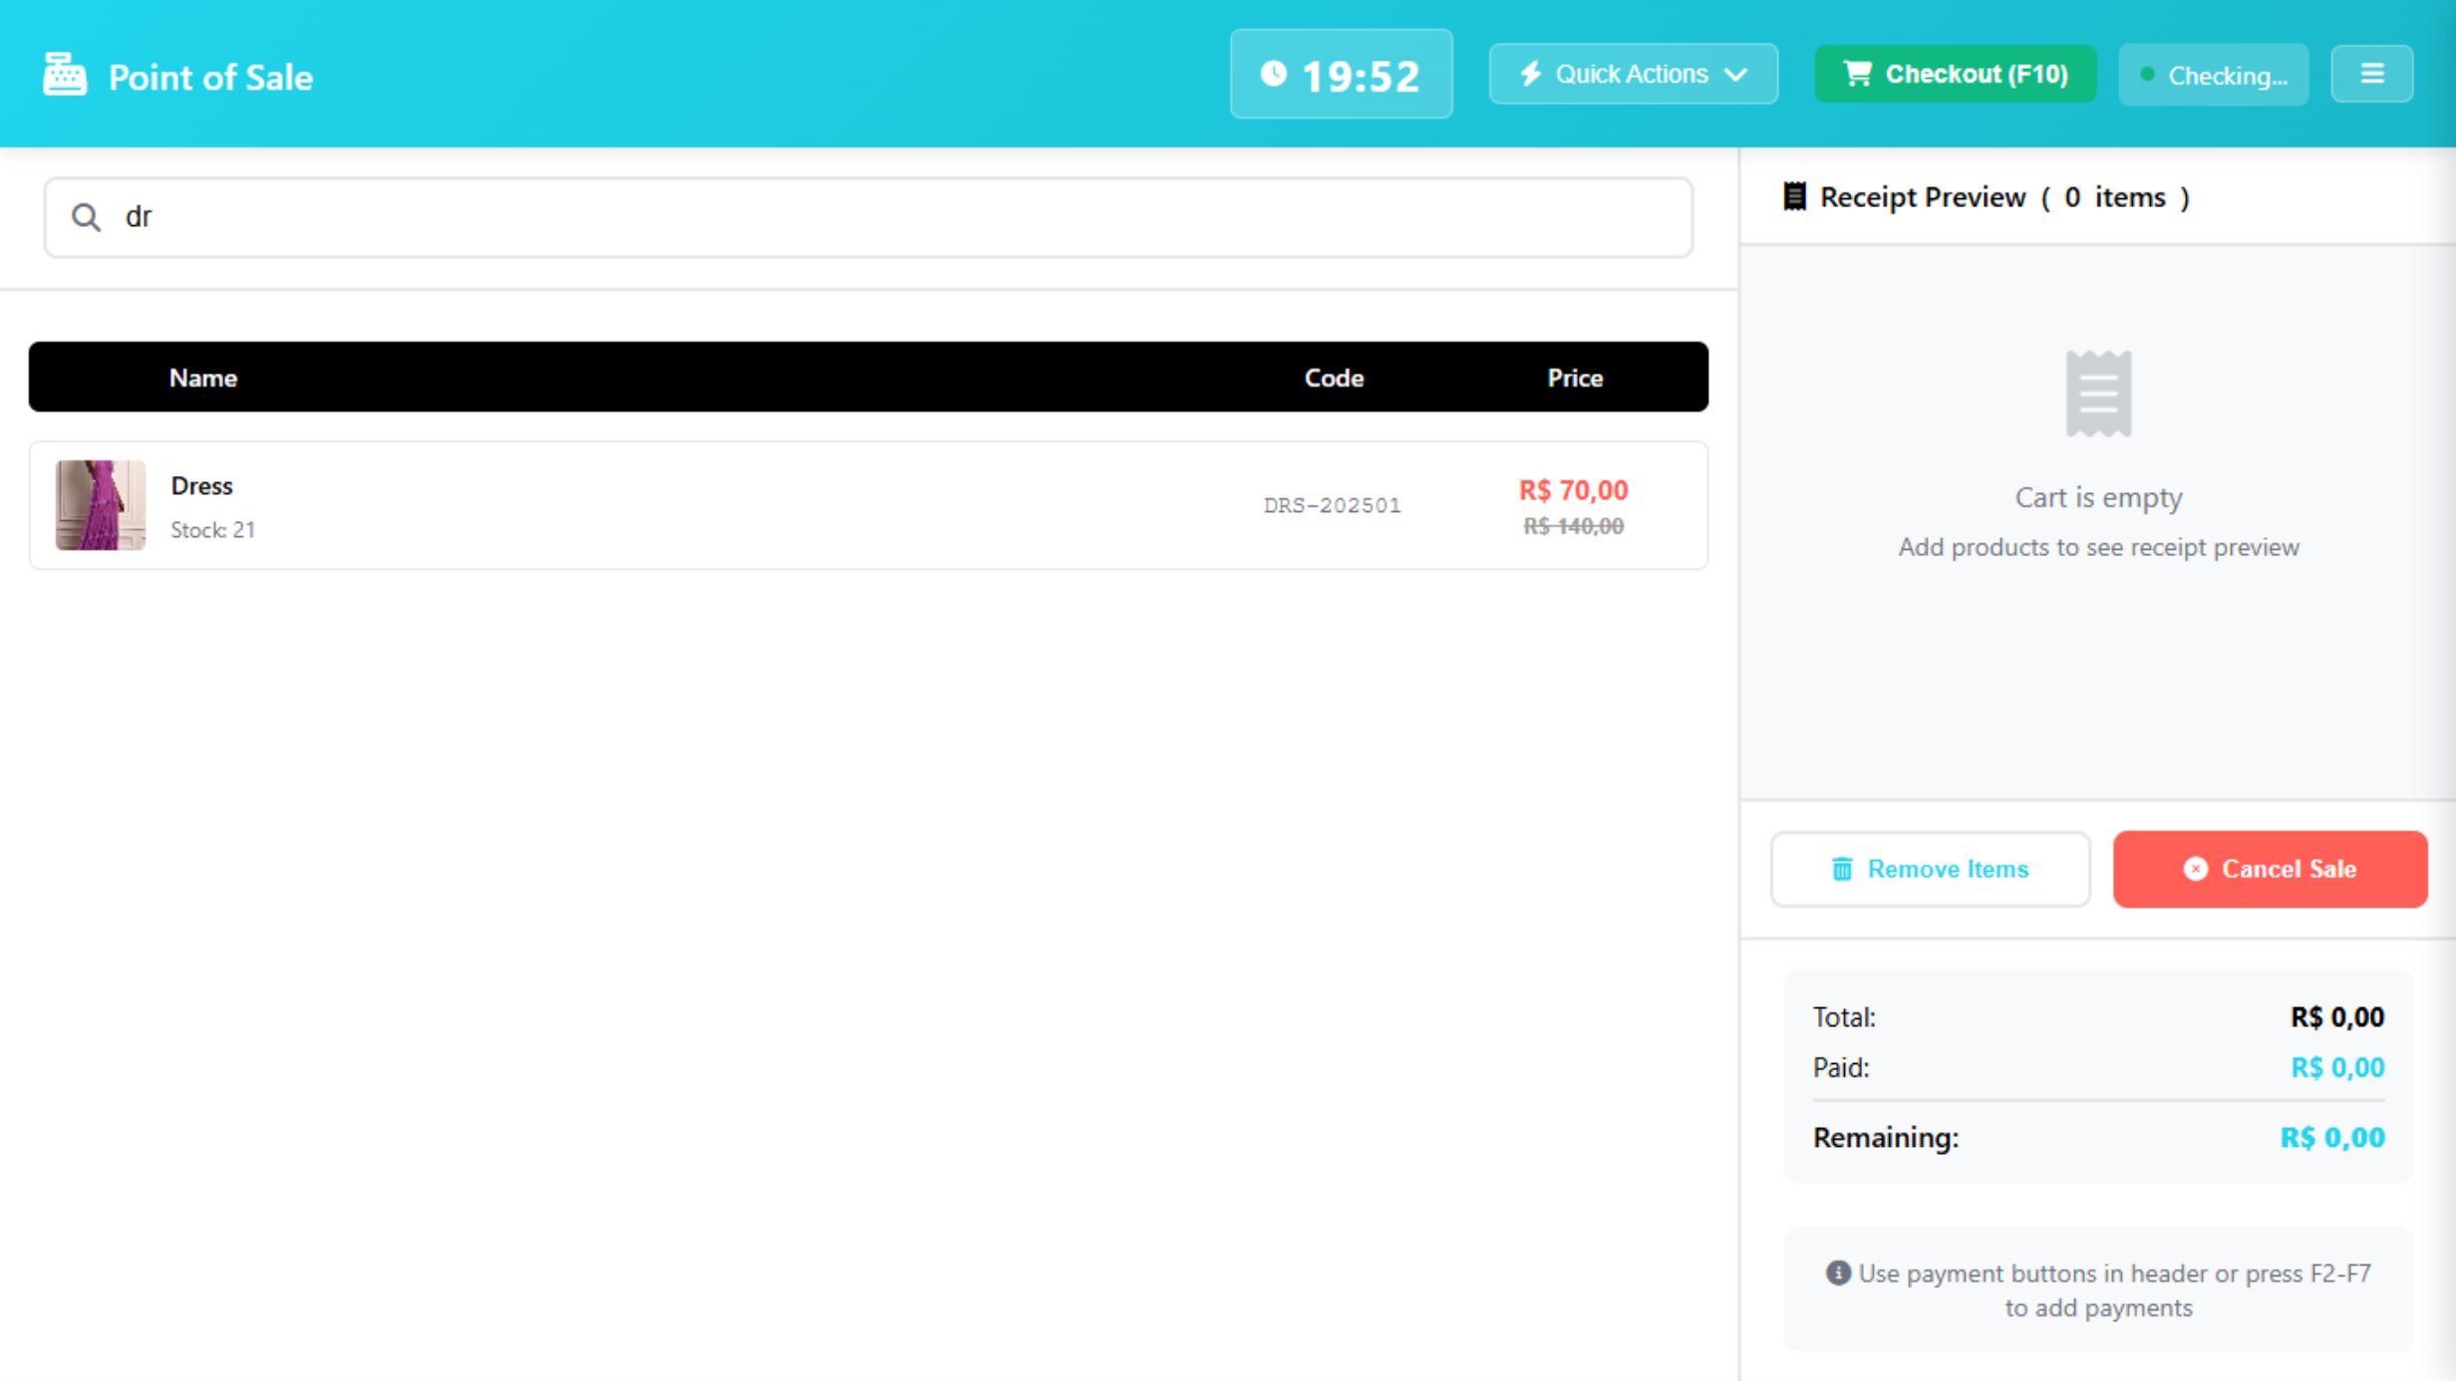
Task: Open the hamburger menu
Action: tap(2371, 74)
